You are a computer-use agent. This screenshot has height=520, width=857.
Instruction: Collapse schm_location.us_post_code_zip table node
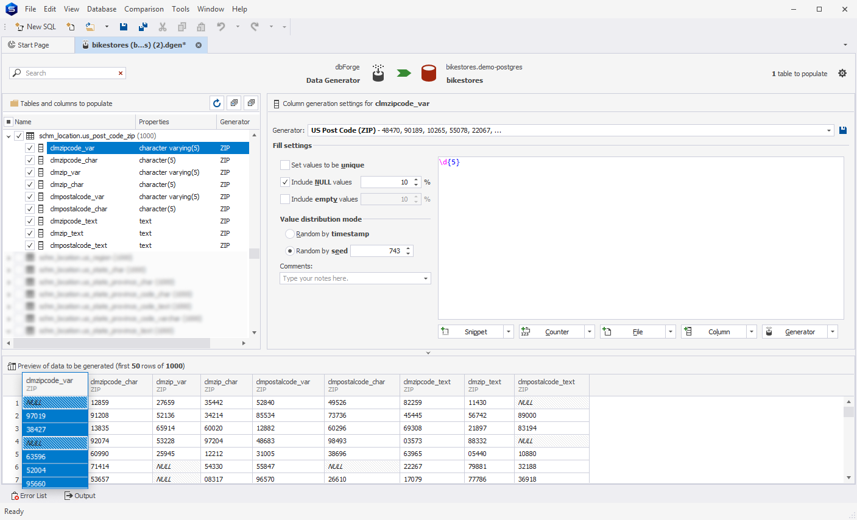click(9, 136)
